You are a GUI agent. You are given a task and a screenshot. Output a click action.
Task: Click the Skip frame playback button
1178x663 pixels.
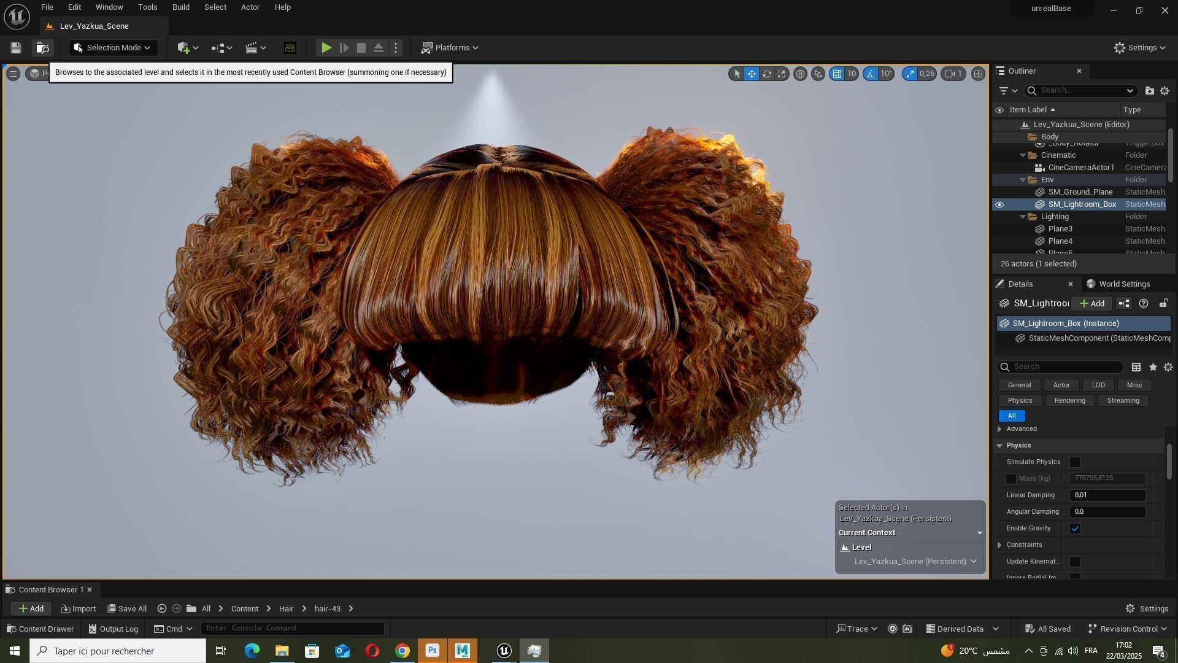click(x=344, y=48)
